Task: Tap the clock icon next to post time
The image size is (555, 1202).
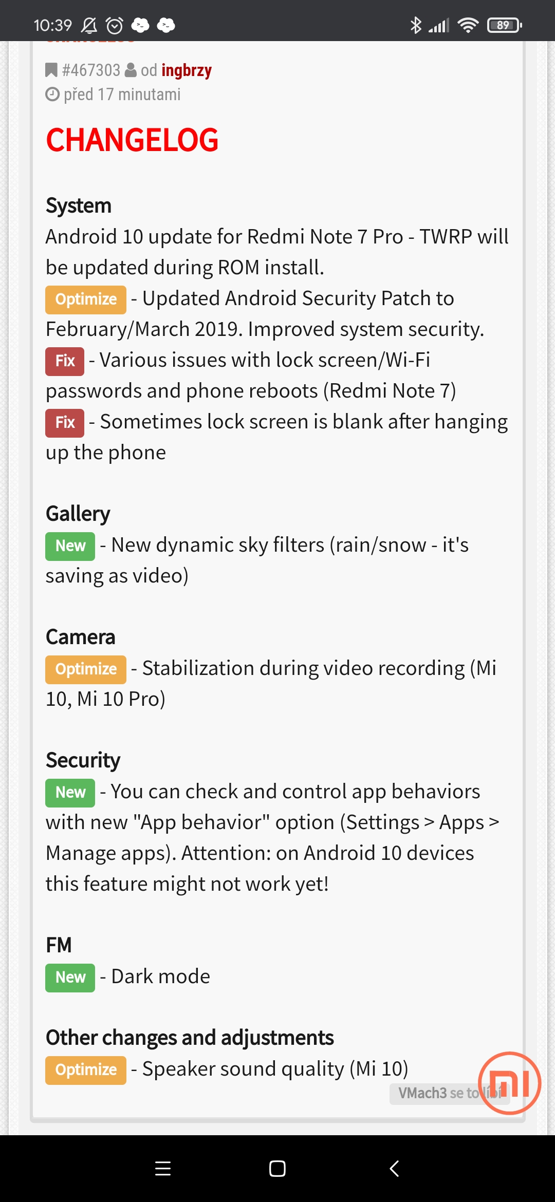Action: (x=52, y=95)
